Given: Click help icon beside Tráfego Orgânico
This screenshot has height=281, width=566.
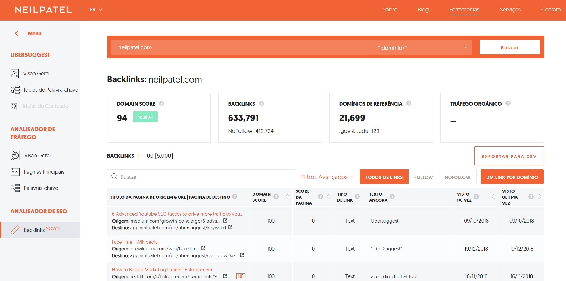Looking at the screenshot, I should click(x=508, y=103).
